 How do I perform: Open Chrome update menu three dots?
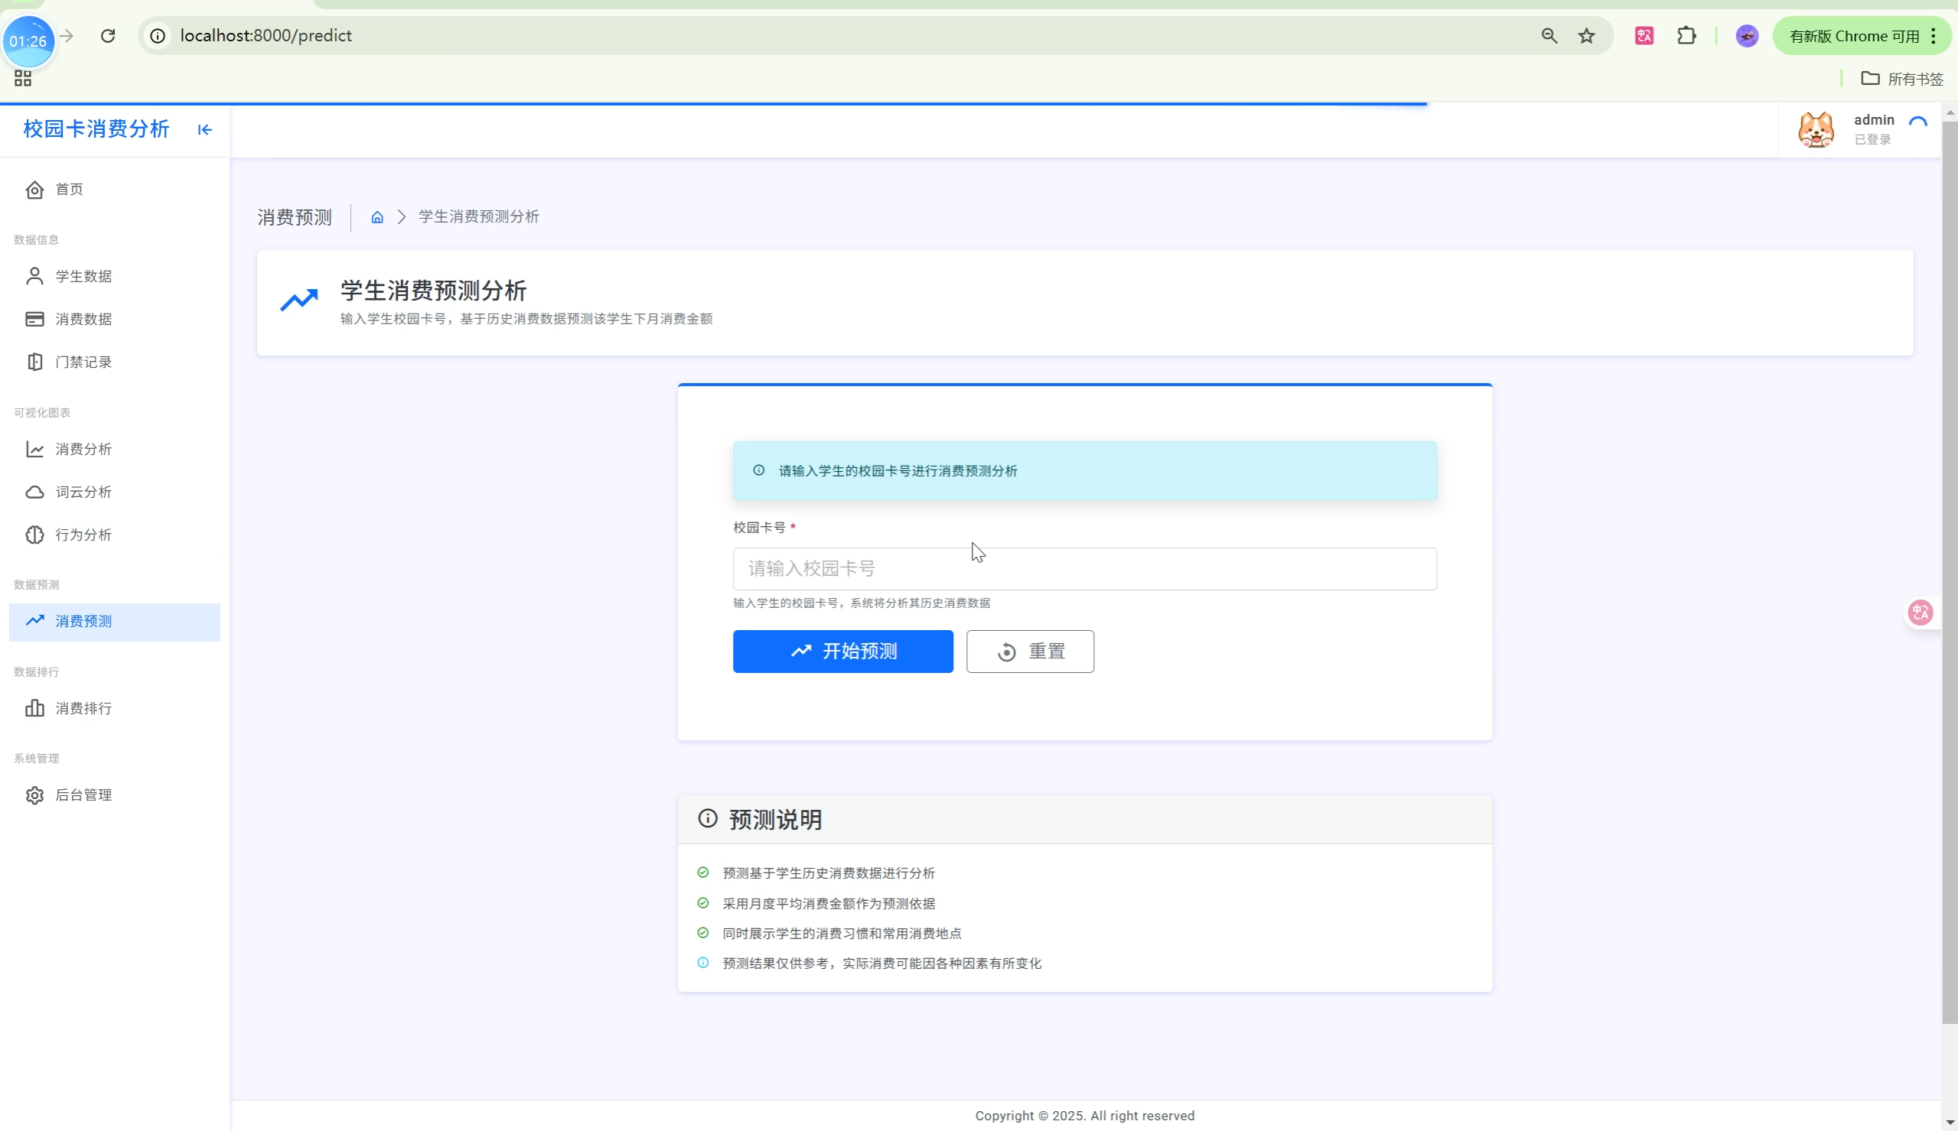coord(1934,36)
